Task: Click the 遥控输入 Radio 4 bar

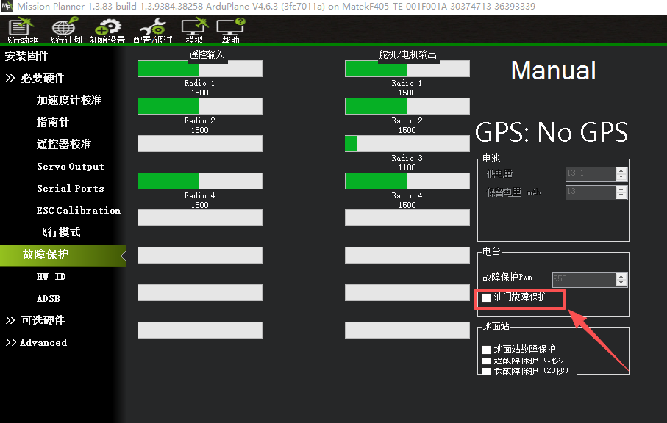Action: 200,181
